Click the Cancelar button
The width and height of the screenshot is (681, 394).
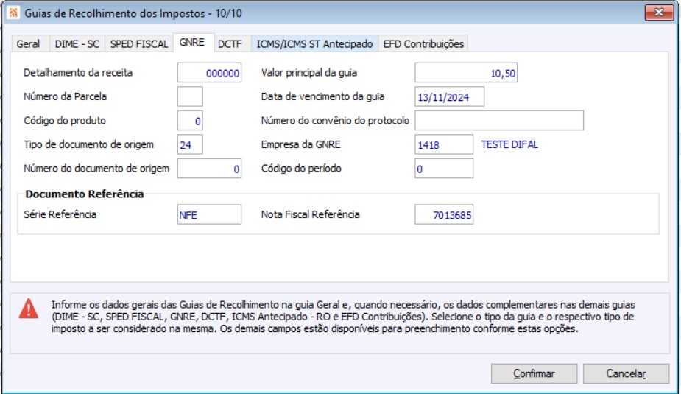tap(626, 373)
